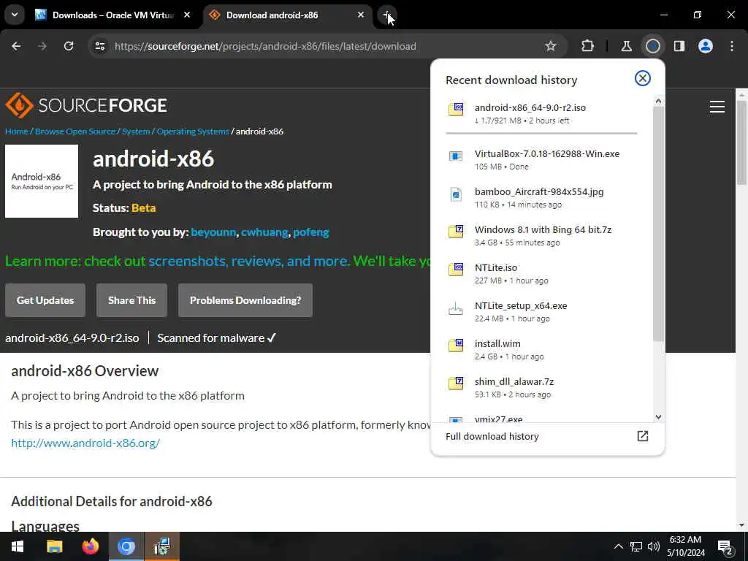The width and height of the screenshot is (748, 561).
Task: Click the SourceForge logo
Action: [86, 105]
